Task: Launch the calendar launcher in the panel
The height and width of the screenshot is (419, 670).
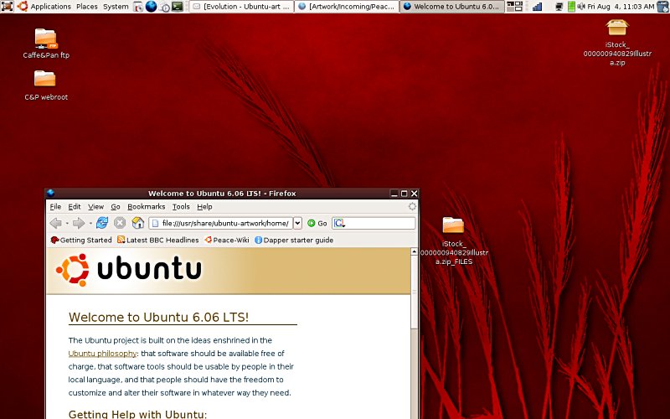Action: click(138, 7)
